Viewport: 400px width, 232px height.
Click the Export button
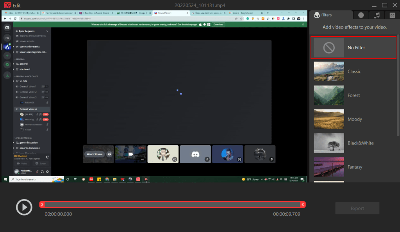[357, 208]
